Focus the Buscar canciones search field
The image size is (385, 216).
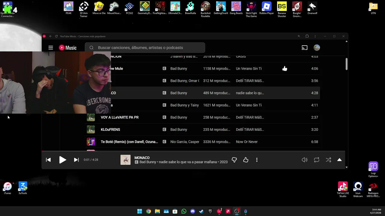coord(145,48)
